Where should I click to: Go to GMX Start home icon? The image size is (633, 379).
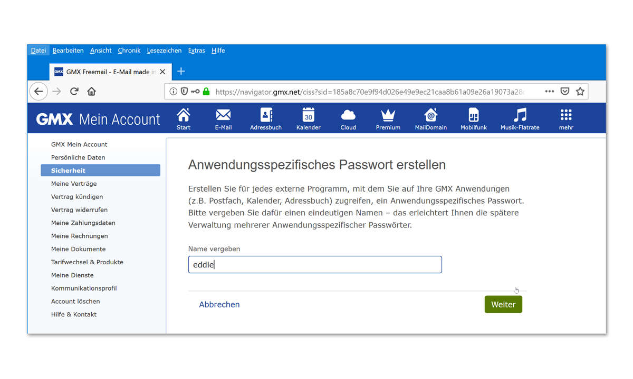tap(184, 115)
